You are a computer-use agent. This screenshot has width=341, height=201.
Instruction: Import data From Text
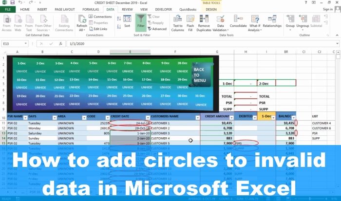pyautogui.click(x=29, y=23)
